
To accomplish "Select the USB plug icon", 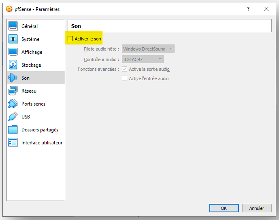I will (x=13, y=116).
